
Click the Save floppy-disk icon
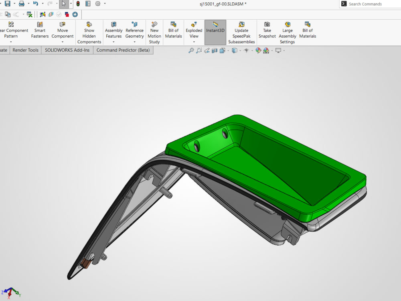(x=7, y=4)
